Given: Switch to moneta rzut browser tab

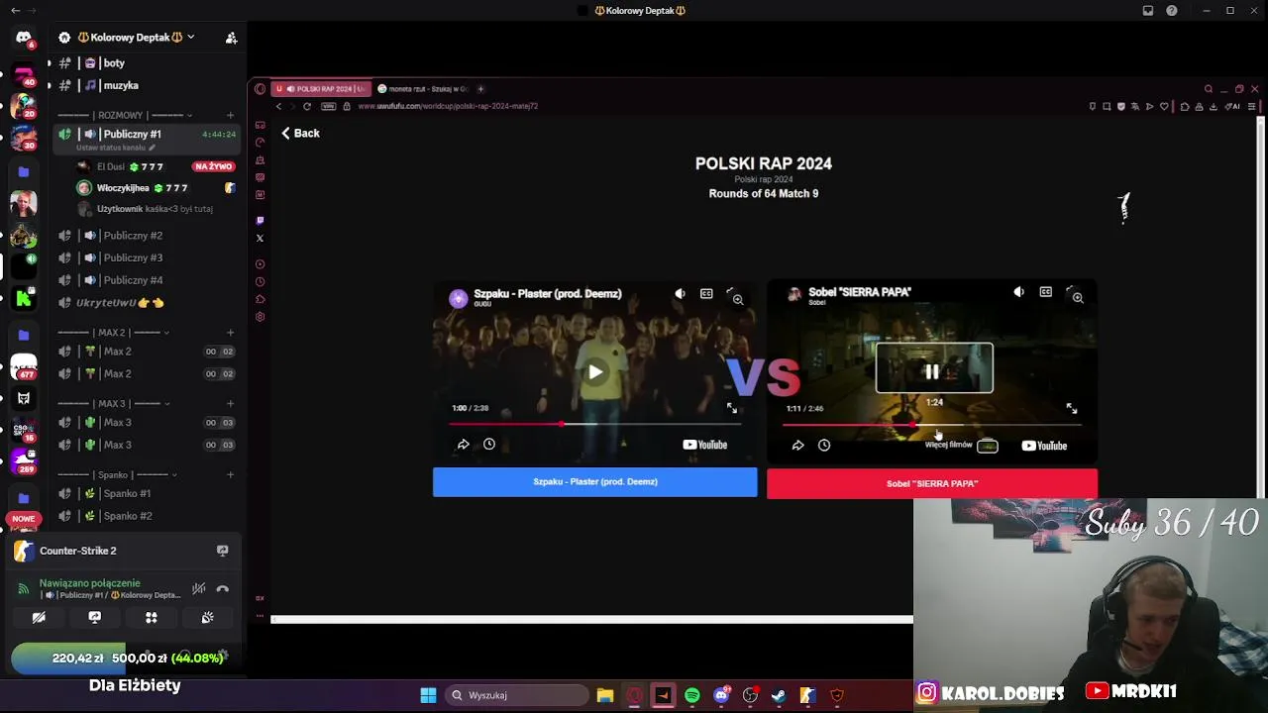Looking at the screenshot, I should [423, 89].
